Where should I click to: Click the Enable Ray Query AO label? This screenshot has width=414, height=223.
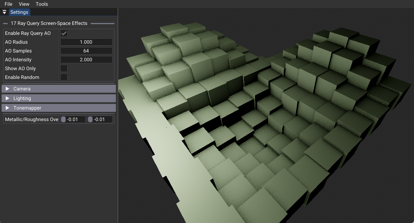pyautogui.click(x=28, y=33)
